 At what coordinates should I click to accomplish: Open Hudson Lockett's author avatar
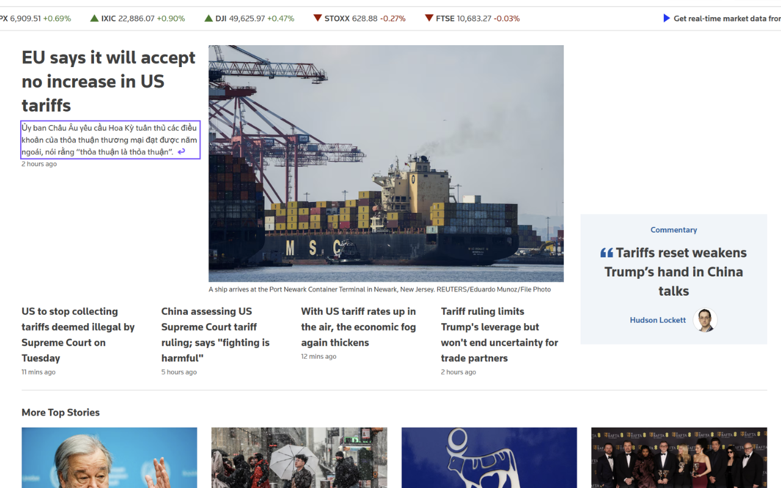705,320
